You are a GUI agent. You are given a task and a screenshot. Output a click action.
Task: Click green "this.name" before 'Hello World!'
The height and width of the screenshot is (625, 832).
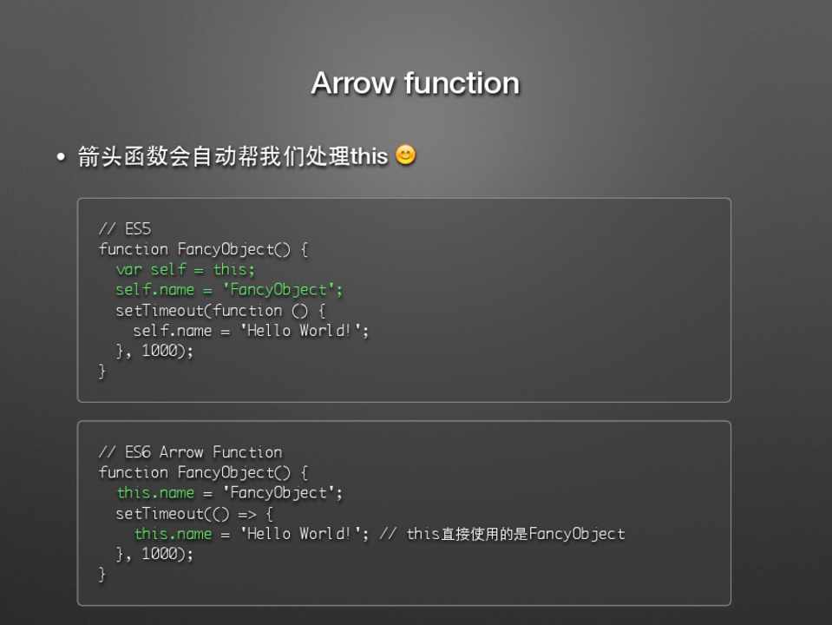tap(173, 534)
